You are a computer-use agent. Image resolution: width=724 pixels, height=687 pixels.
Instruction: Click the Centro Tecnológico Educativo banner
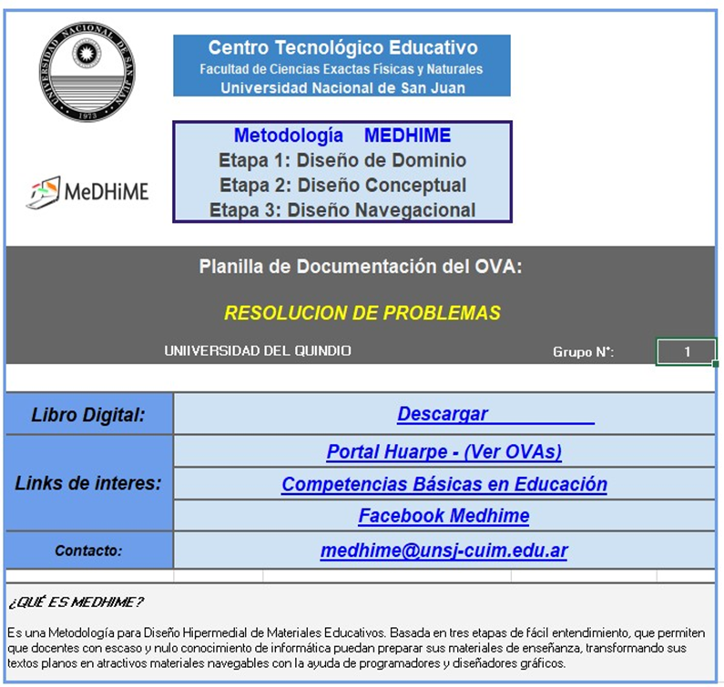pyautogui.click(x=342, y=66)
